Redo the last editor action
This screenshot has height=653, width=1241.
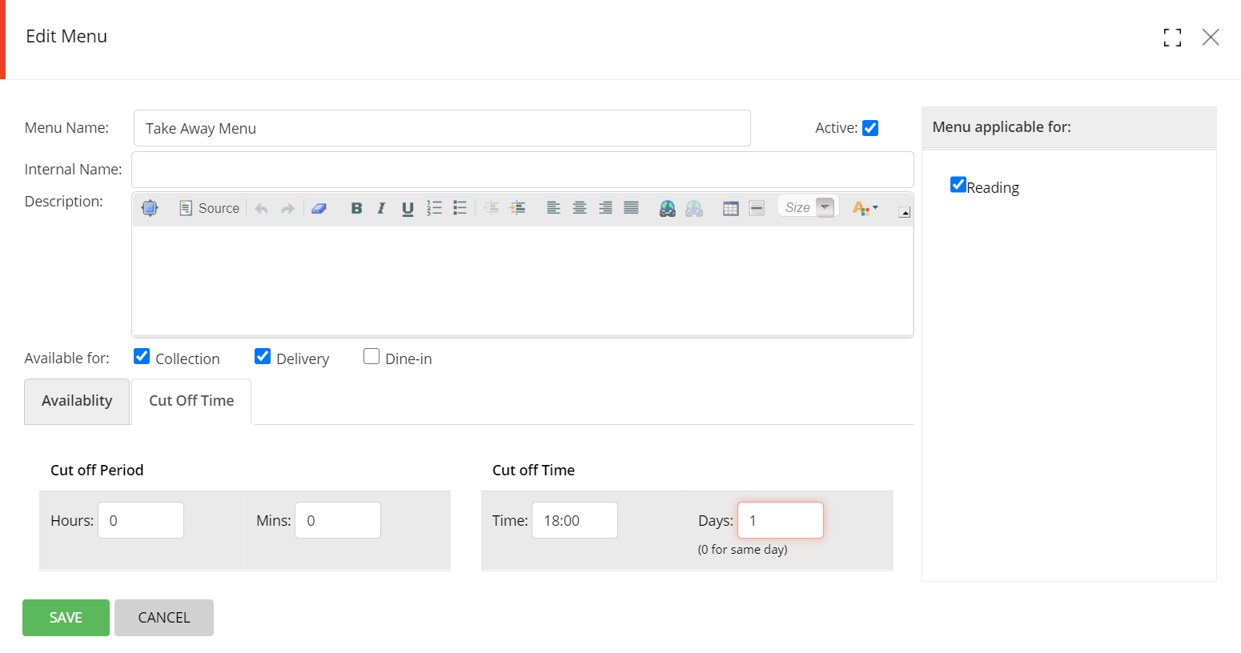click(x=287, y=208)
